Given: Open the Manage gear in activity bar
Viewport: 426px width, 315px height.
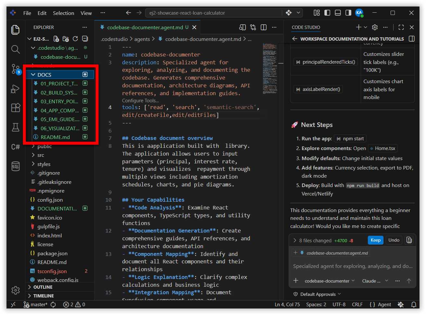Looking at the screenshot, I should click(x=15, y=290).
